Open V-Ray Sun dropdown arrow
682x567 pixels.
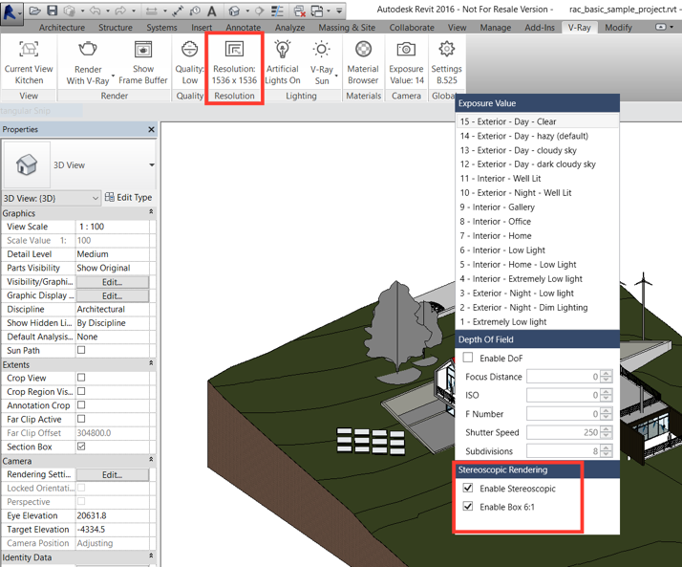pyautogui.click(x=336, y=76)
